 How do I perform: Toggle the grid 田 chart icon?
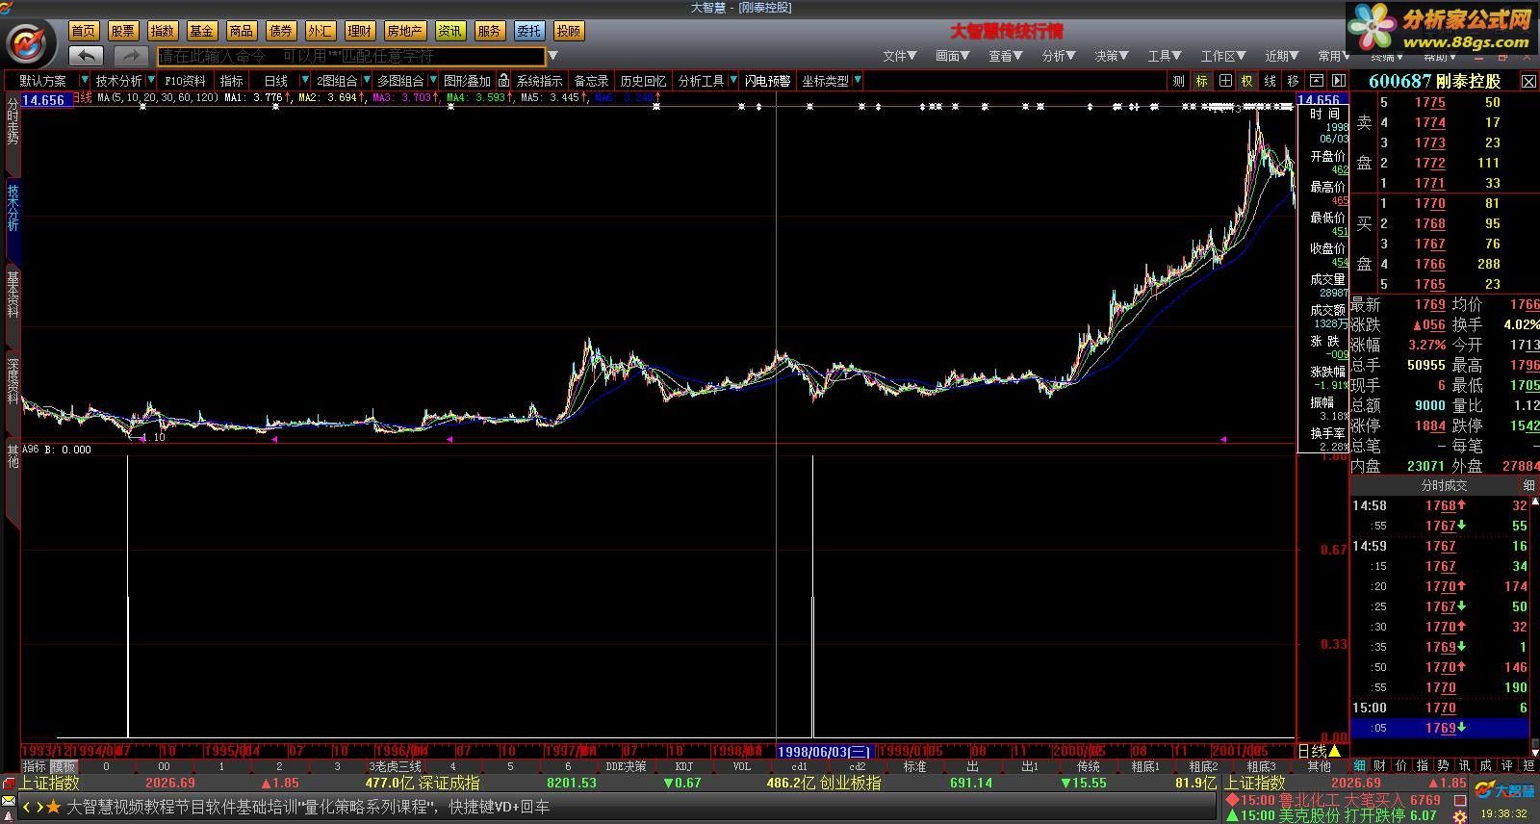point(1225,81)
